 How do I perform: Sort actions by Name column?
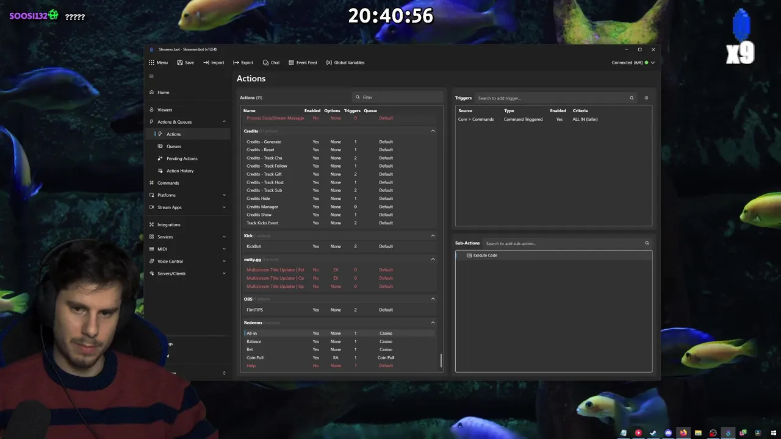(x=250, y=110)
